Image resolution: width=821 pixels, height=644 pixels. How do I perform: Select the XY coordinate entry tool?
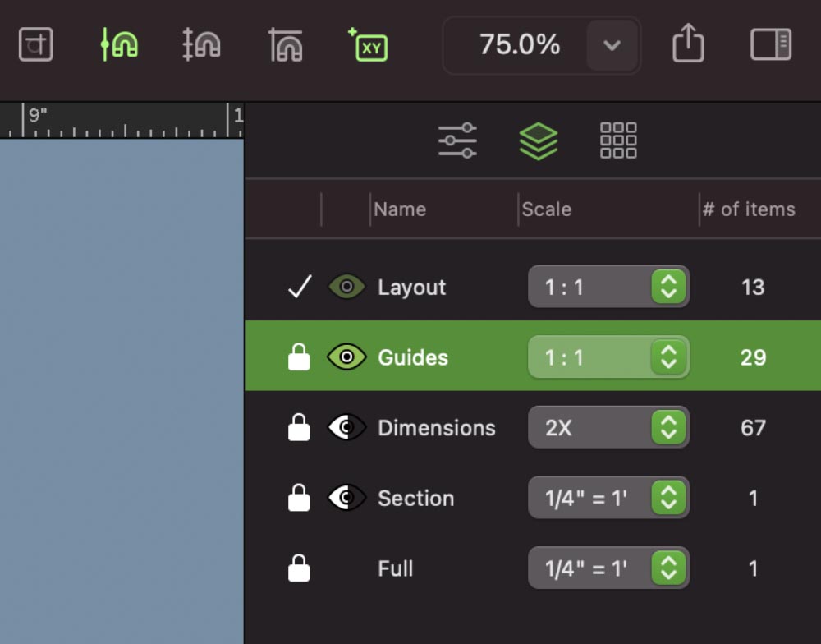coord(366,45)
